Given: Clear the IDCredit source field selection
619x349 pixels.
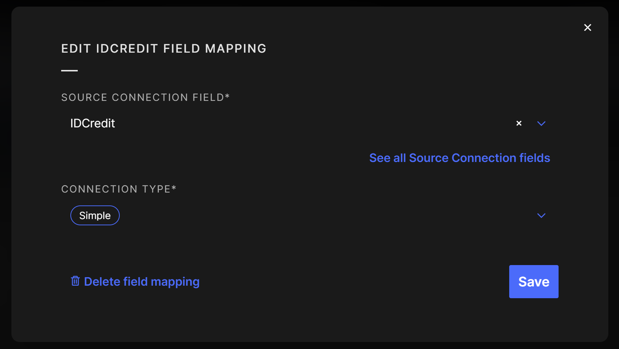Looking at the screenshot, I should click(519, 123).
